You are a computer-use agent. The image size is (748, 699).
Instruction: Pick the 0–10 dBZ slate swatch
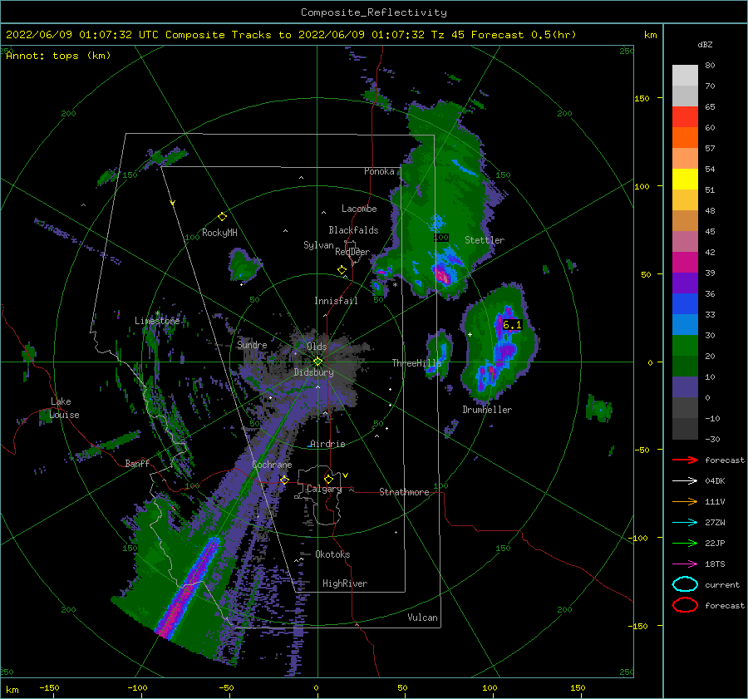point(685,386)
